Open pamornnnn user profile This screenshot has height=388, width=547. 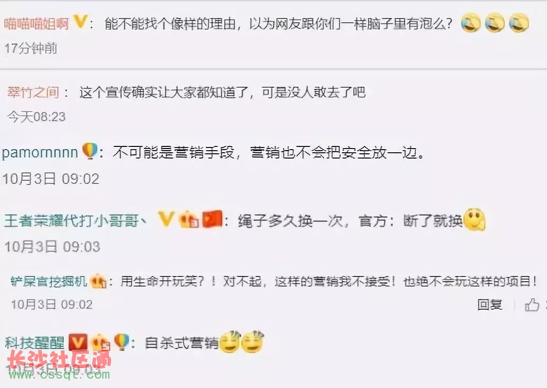pos(40,153)
